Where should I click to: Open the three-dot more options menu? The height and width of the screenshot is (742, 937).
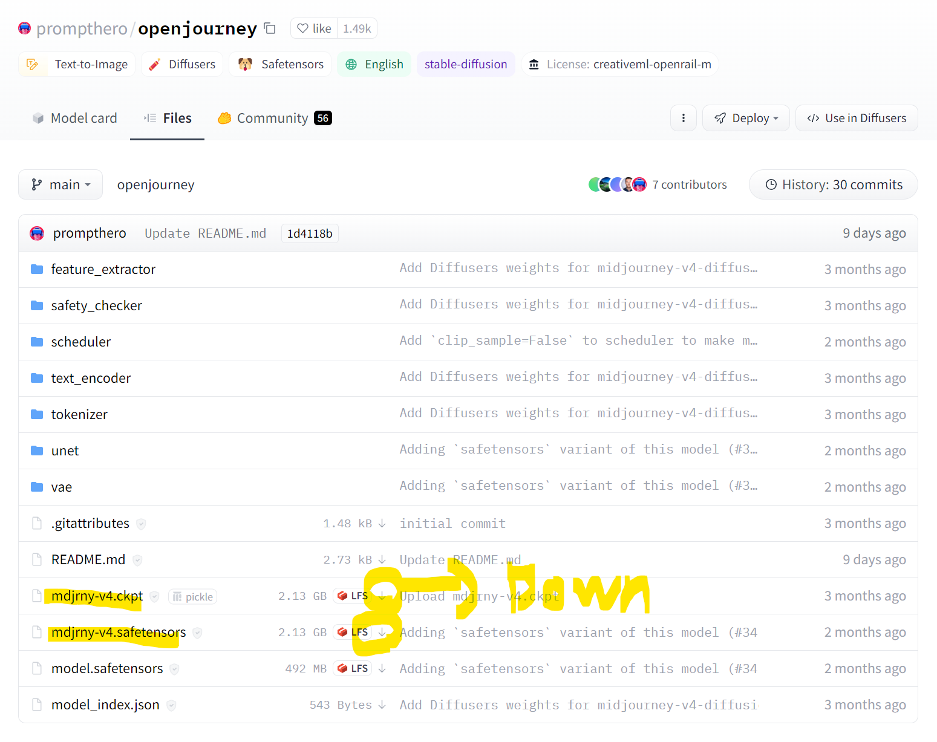684,118
